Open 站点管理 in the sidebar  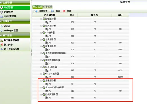coord(15,8)
